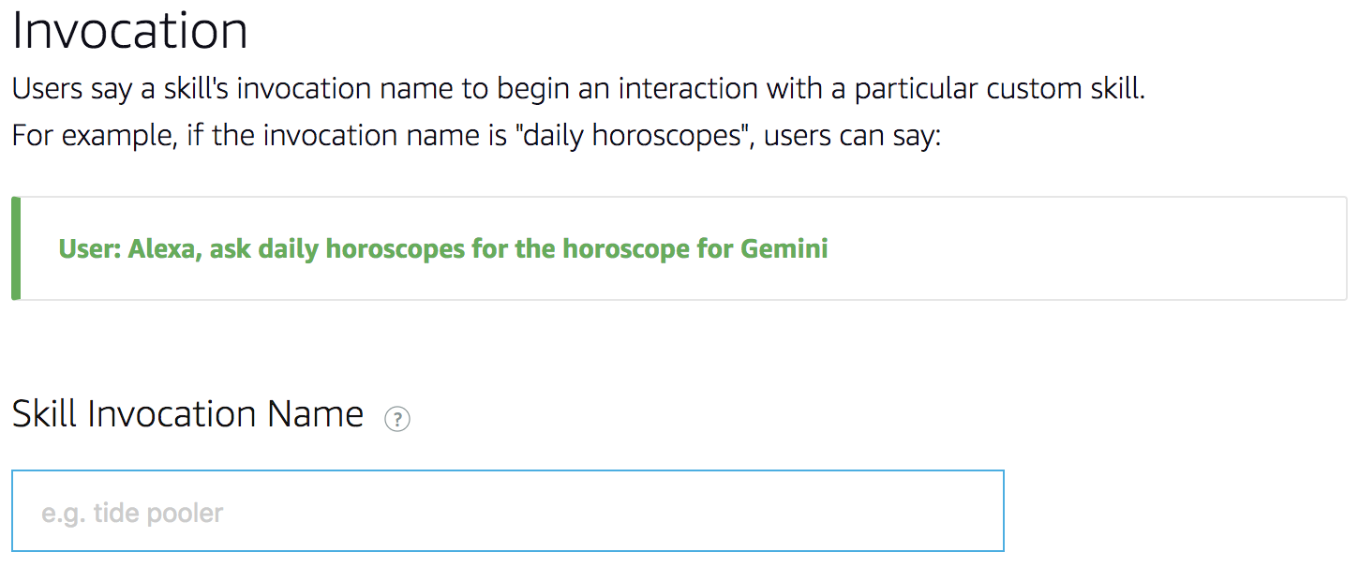
Task: Click the words "users can say:"
Action: coord(852,137)
